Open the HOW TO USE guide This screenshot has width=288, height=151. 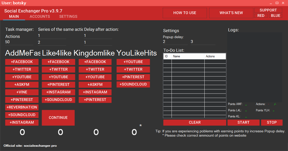pos(185,13)
